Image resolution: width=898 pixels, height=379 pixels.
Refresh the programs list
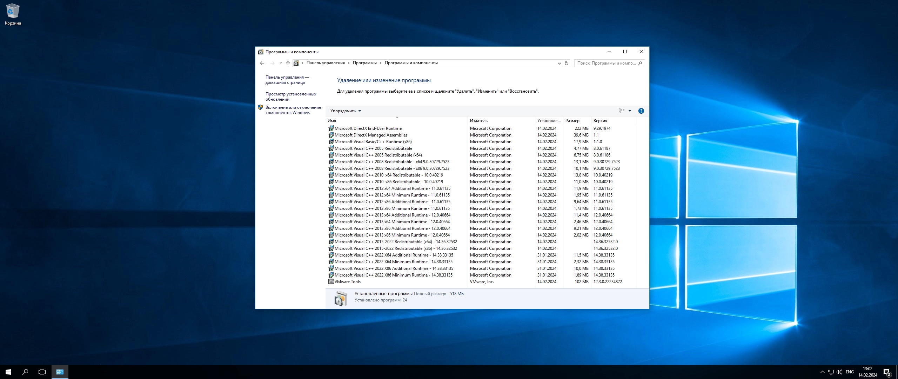coord(566,63)
